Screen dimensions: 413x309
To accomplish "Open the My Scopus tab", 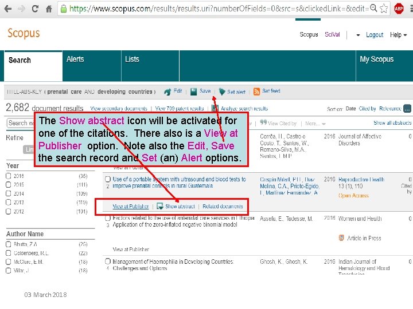I will (x=377, y=59).
